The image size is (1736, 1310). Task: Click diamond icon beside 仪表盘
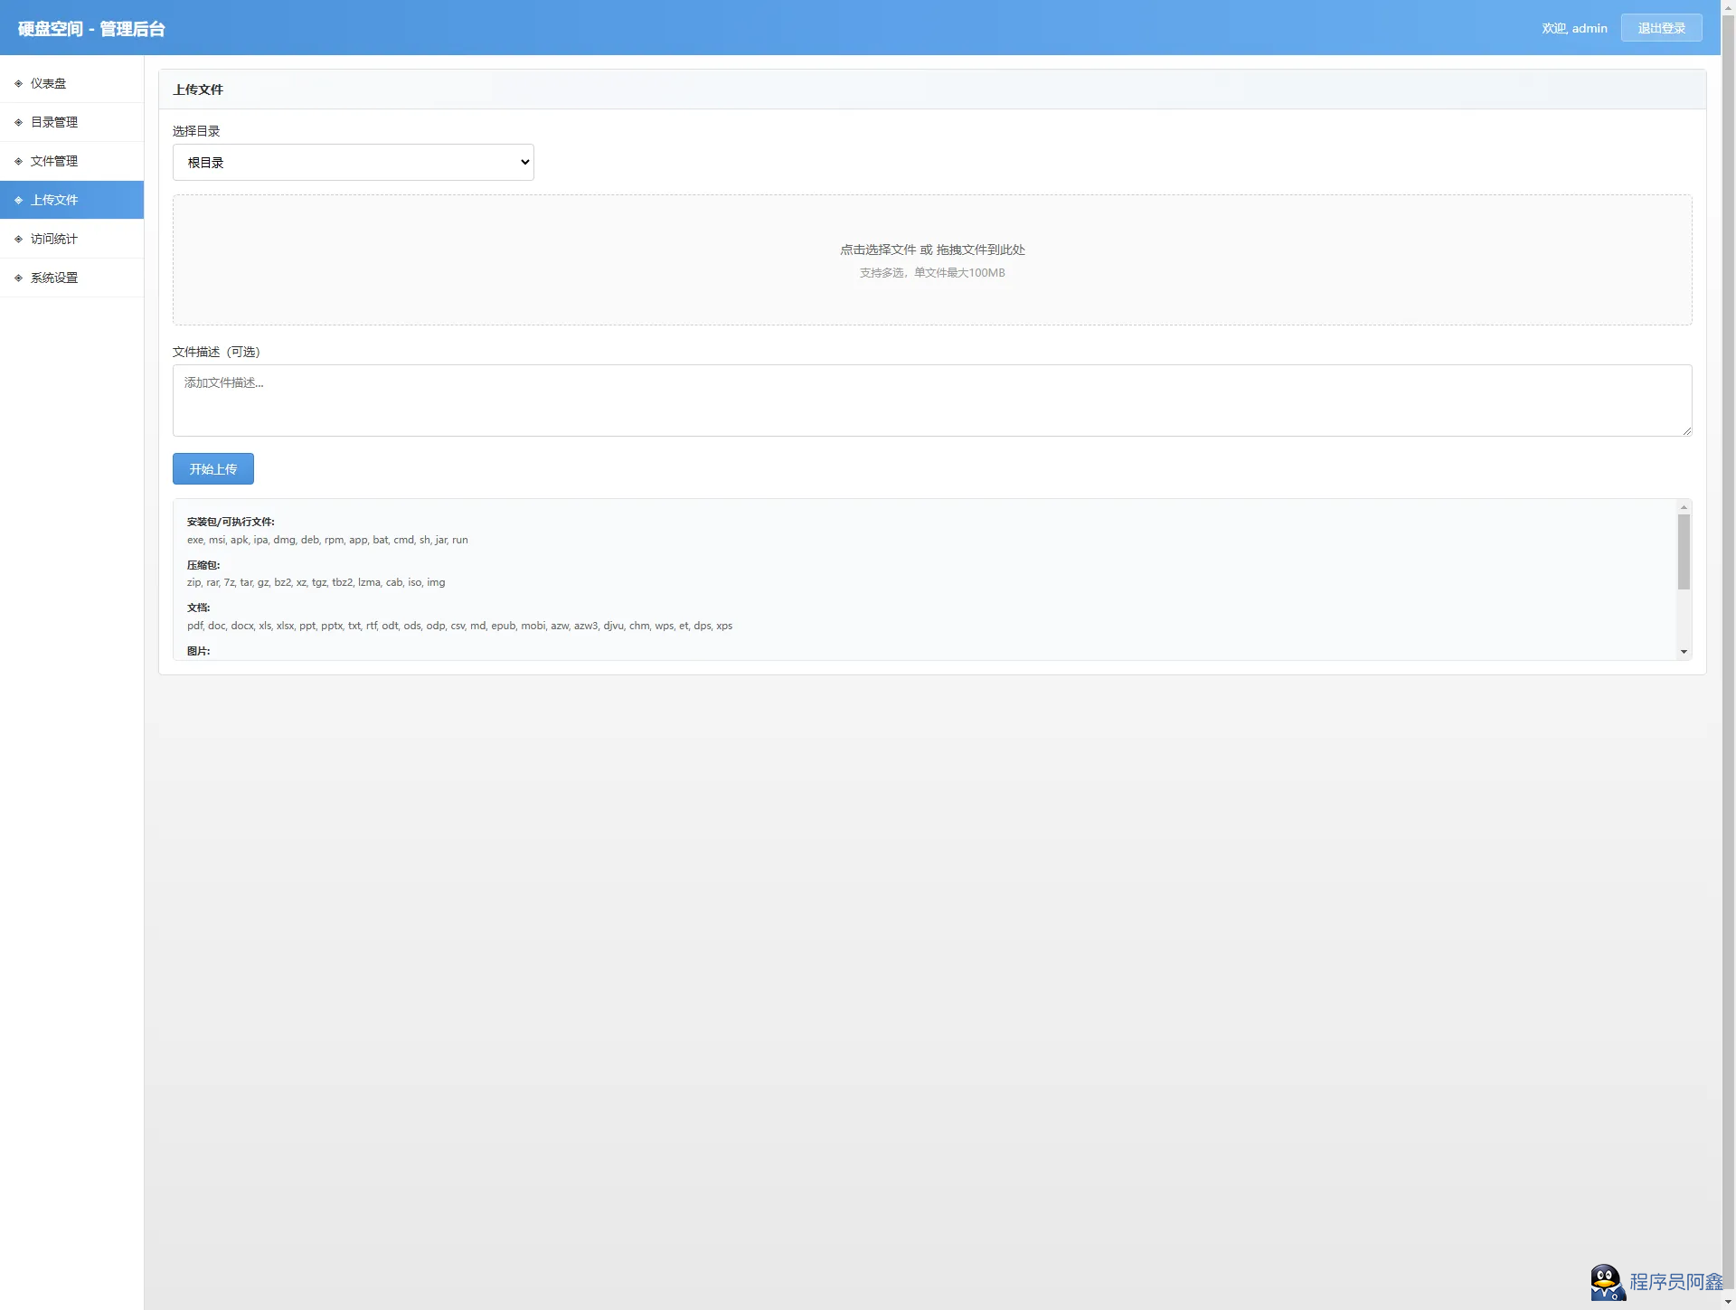18,83
